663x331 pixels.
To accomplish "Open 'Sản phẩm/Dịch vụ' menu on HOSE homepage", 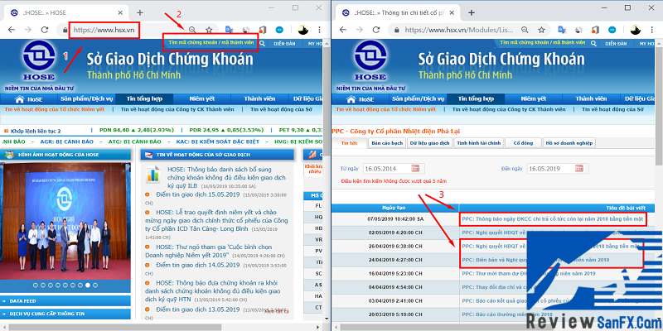I will click(87, 98).
